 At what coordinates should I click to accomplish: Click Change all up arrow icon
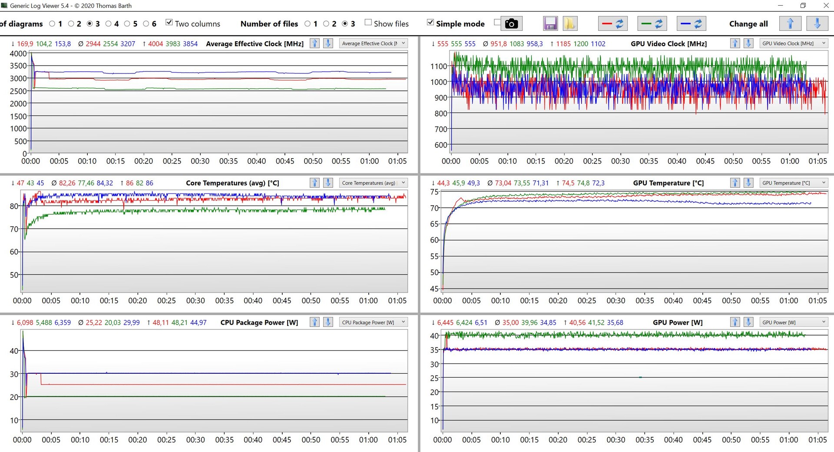click(x=790, y=23)
